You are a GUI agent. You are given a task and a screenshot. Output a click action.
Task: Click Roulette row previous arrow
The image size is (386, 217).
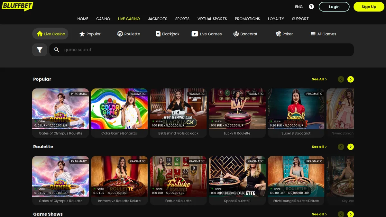[x=341, y=147]
